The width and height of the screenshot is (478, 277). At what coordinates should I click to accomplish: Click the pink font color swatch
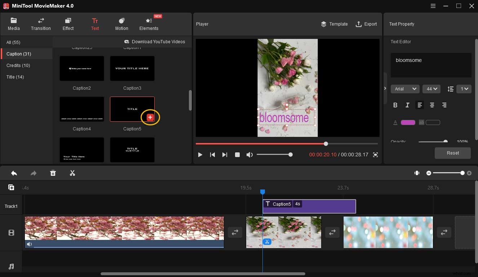pos(408,122)
